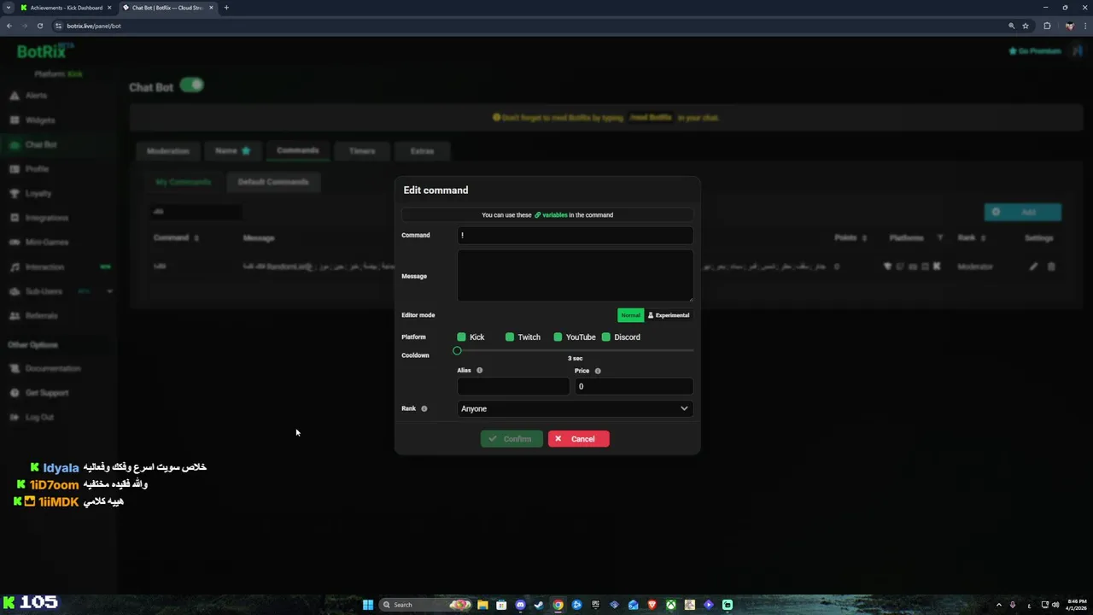Click the trash delete icon in command row
This screenshot has height=615, width=1093.
(x=1051, y=266)
